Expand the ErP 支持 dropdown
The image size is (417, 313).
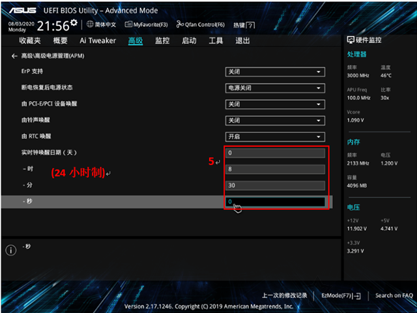pyautogui.click(x=275, y=72)
